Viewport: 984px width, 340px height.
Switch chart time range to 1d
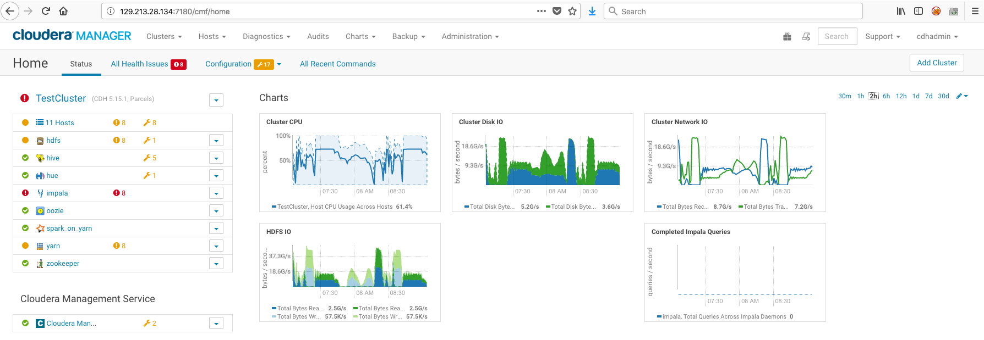(x=916, y=96)
